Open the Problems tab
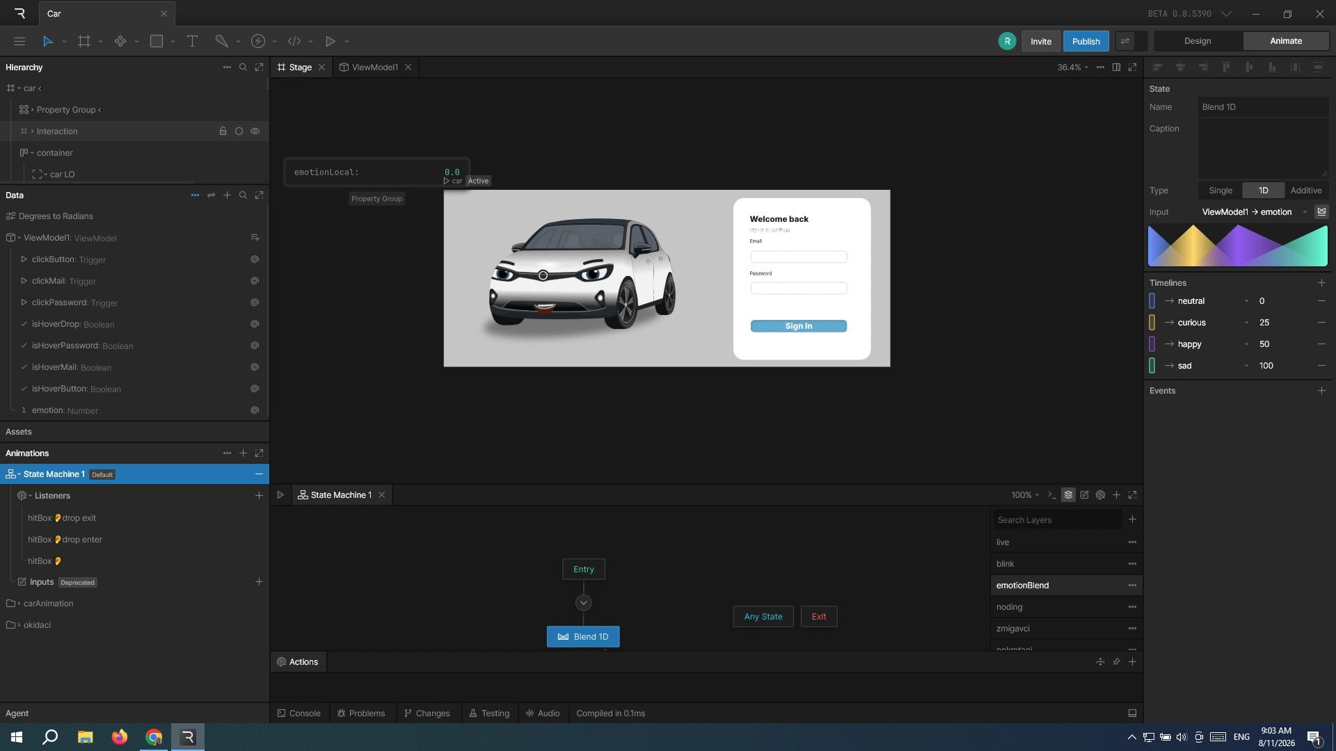 (x=361, y=713)
